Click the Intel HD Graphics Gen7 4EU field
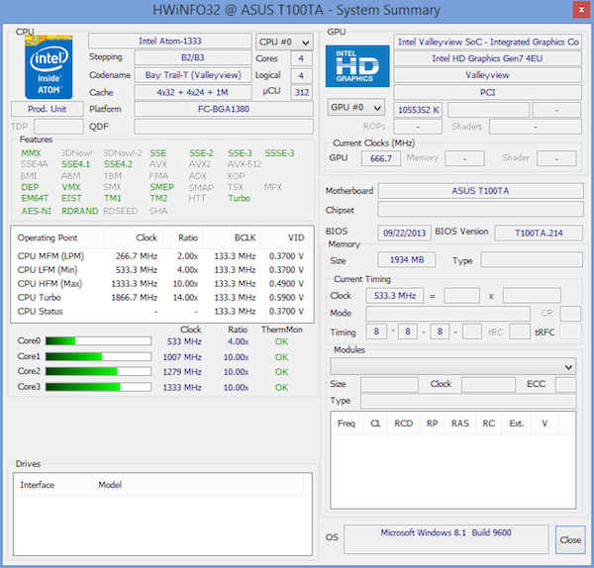 pyautogui.click(x=487, y=58)
